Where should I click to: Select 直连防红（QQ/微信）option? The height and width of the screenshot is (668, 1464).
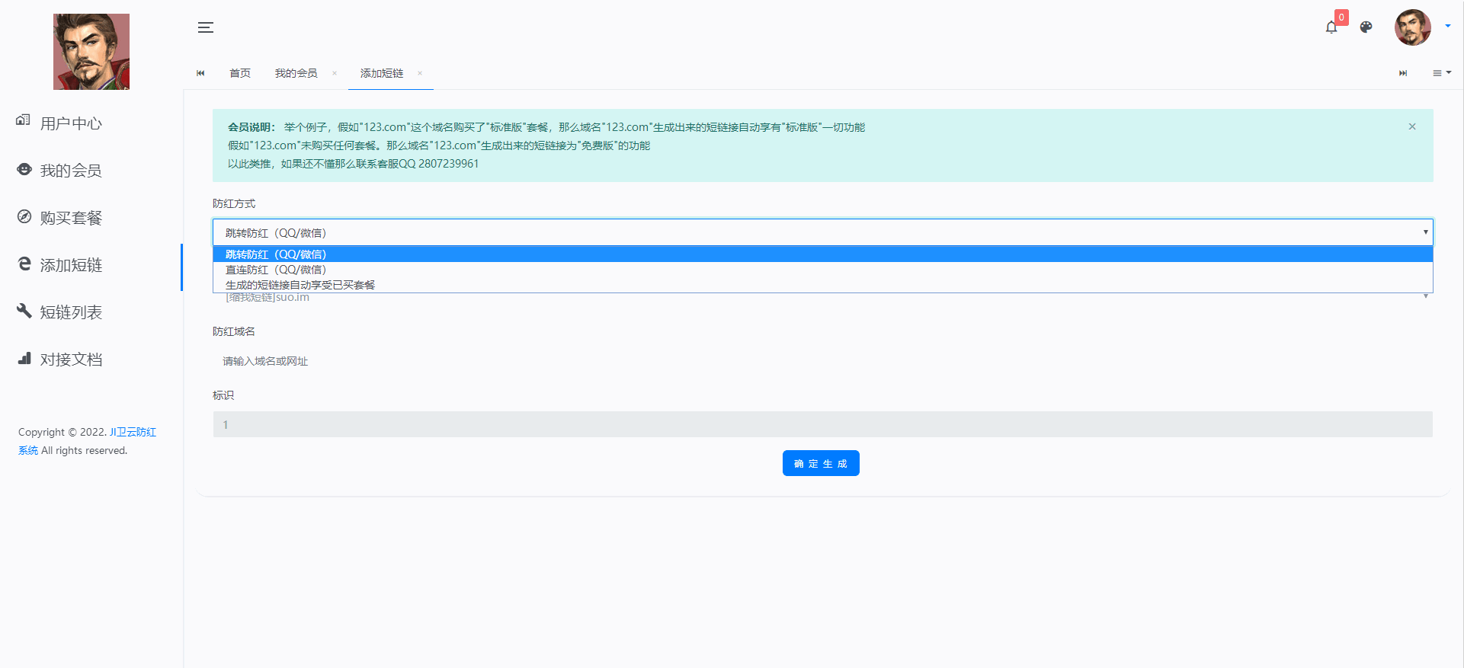[x=276, y=270]
